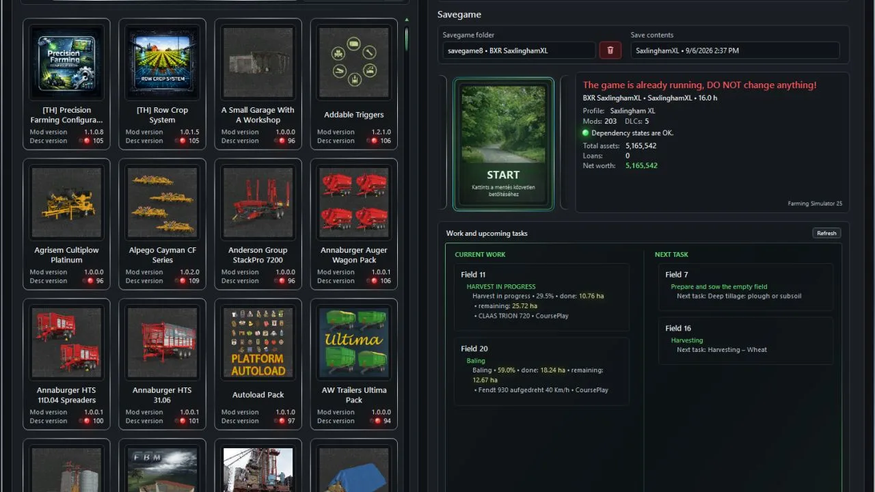Click 'Dependency states are OK.' text
The image size is (875, 492).
[x=632, y=133]
